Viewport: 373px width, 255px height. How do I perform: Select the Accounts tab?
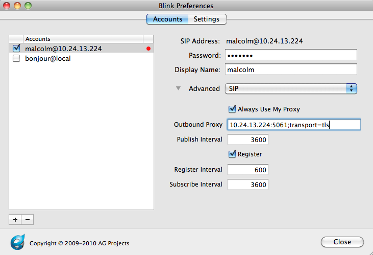click(x=167, y=19)
